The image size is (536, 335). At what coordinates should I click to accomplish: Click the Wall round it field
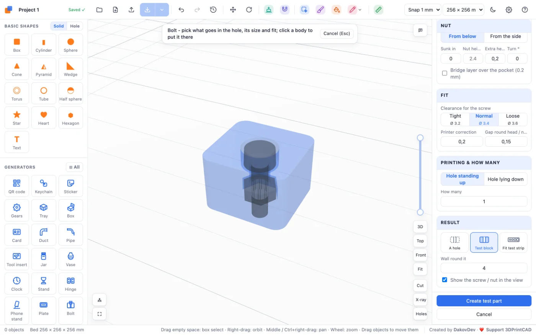point(484,268)
